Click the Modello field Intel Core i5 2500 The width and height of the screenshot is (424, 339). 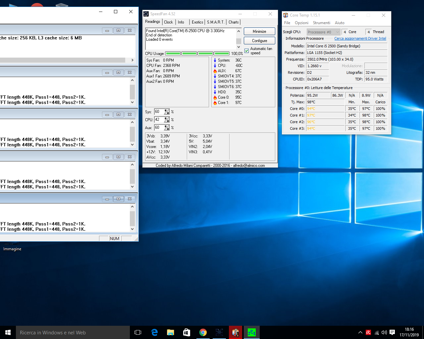[x=346, y=46]
